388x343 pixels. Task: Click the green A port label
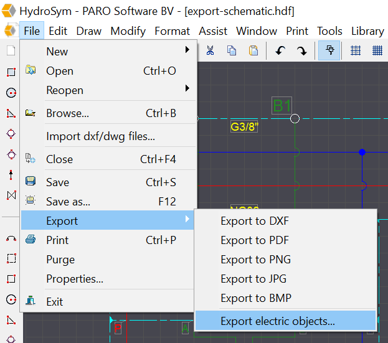coord(185,328)
